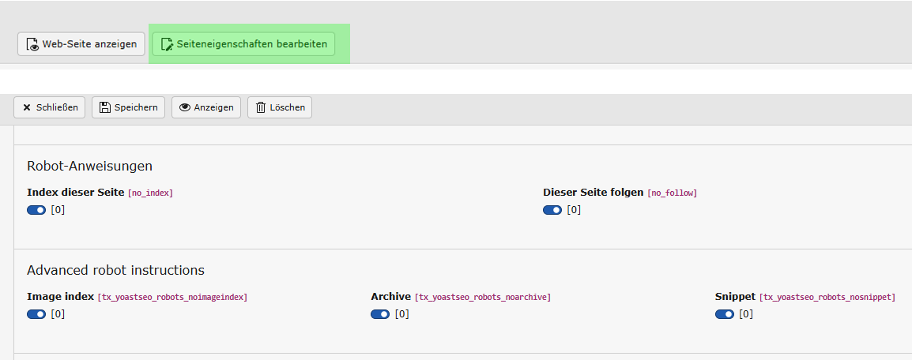912x360 pixels.
Task: Click the Snippet field label
Action: 735,297
